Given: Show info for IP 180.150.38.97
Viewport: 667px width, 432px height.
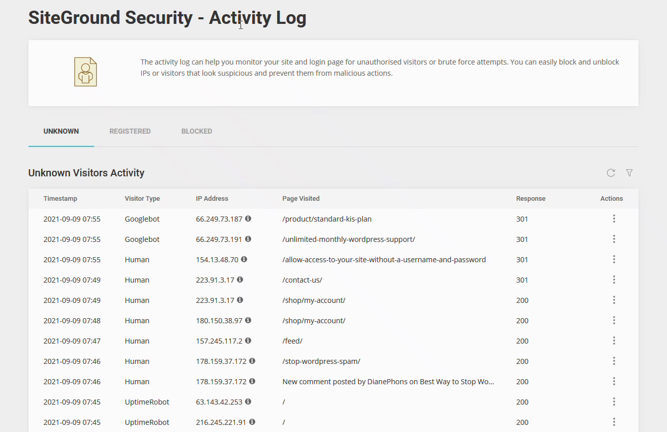Looking at the screenshot, I should click(248, 320).
